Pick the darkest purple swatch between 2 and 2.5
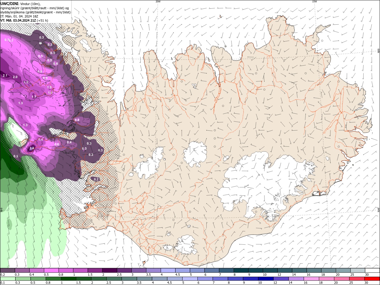Viewport: 380px width, 285px height. tap(110, 270)
